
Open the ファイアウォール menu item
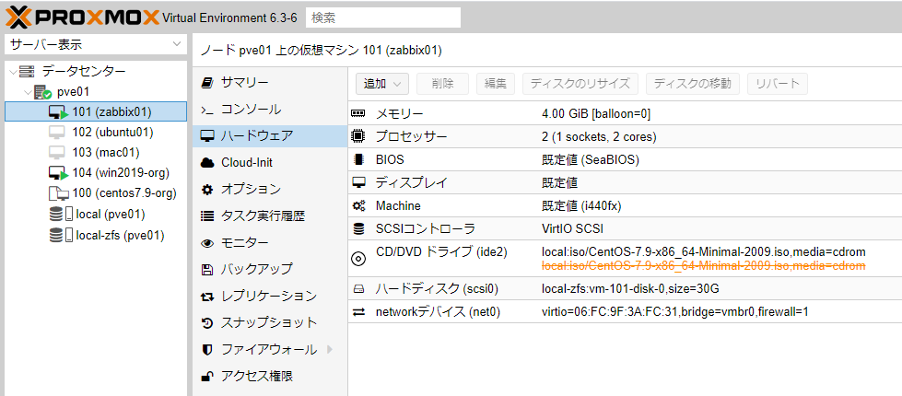click(x=269, y=349)
